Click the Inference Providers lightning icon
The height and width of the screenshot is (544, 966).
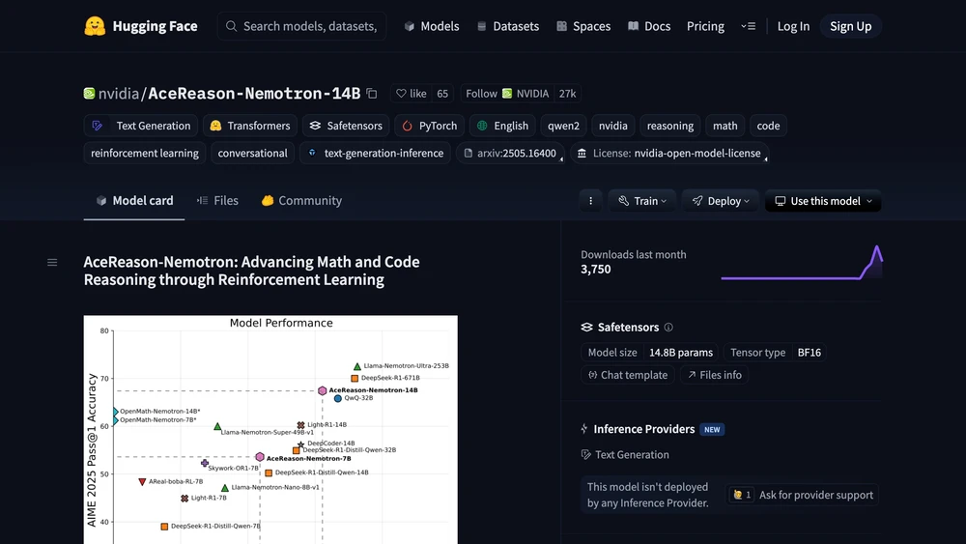pos(584,429)
